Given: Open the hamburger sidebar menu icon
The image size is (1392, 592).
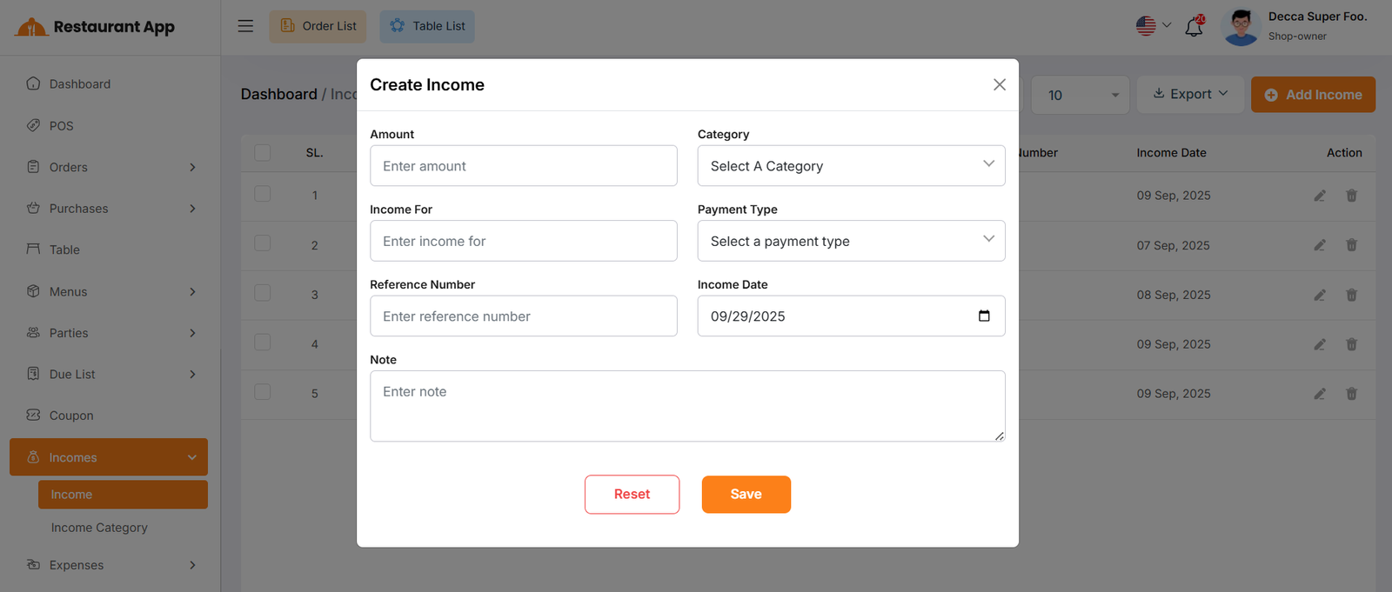Looking at the screenshot, I should [x=245, y=26].
